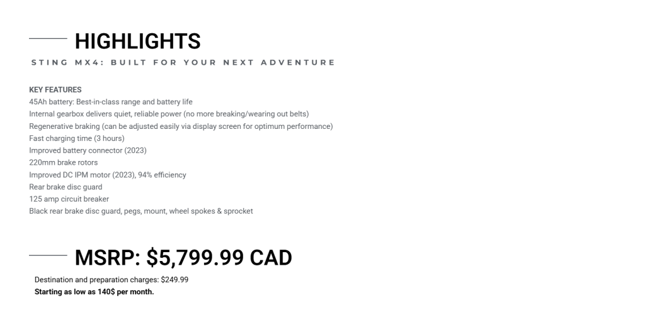Click the 'Destination and preparation charges' label
645x310 pixels.
point(97,280)
